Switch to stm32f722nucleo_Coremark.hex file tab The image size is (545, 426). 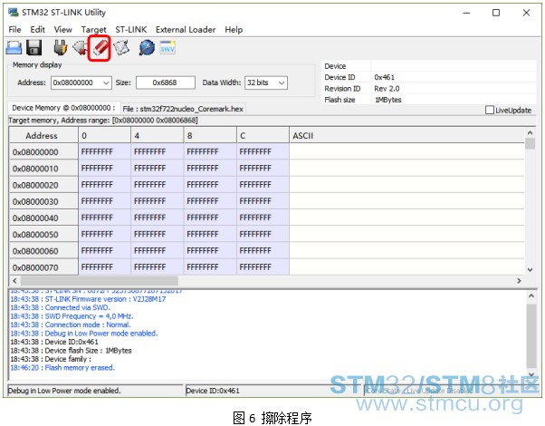(x=183, y=109)
